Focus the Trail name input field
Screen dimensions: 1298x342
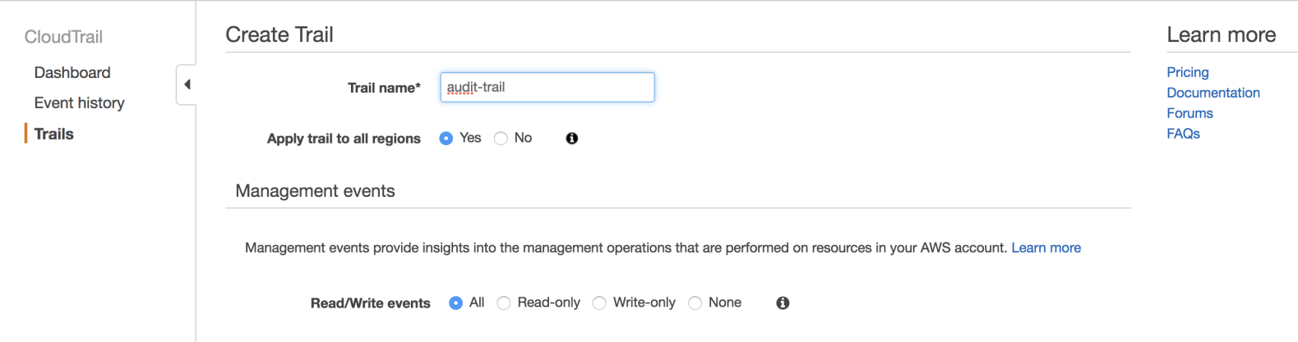[x=547, y=87]
